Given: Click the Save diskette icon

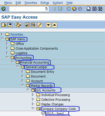Looking at the screenshot, I should coord(60,9).
